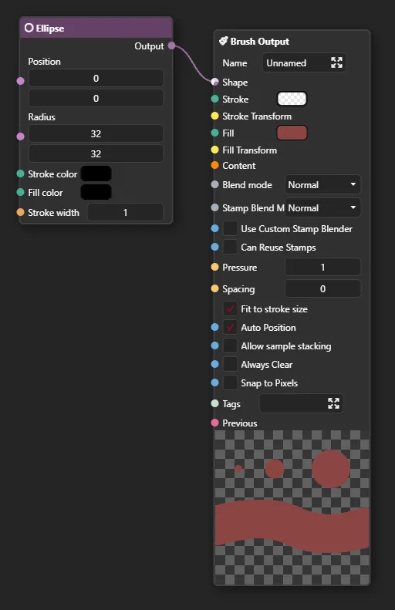The height and width of the screenshot is (610, 395).
Task: Click the Tags text field
Action: [x=301, y=403]
